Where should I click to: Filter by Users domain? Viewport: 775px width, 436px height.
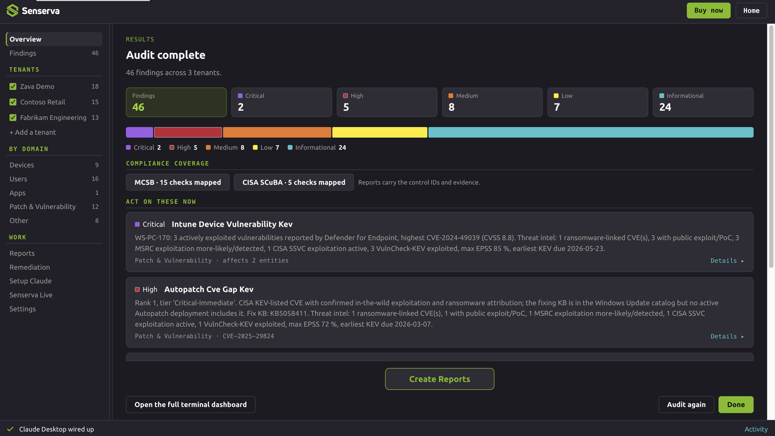point(54,179)
